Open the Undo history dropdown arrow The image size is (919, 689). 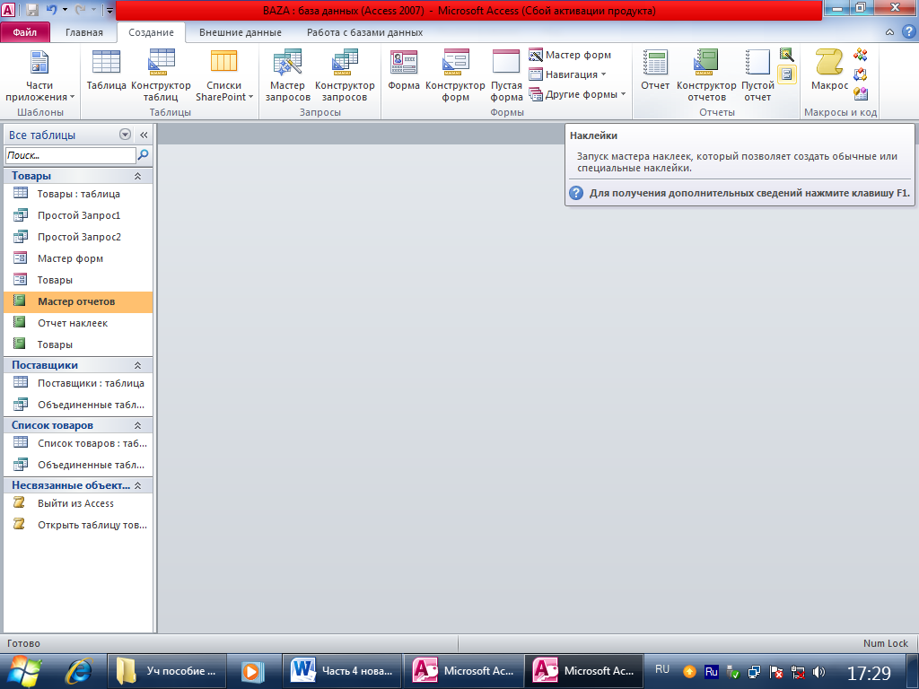(x=65, y=10)
